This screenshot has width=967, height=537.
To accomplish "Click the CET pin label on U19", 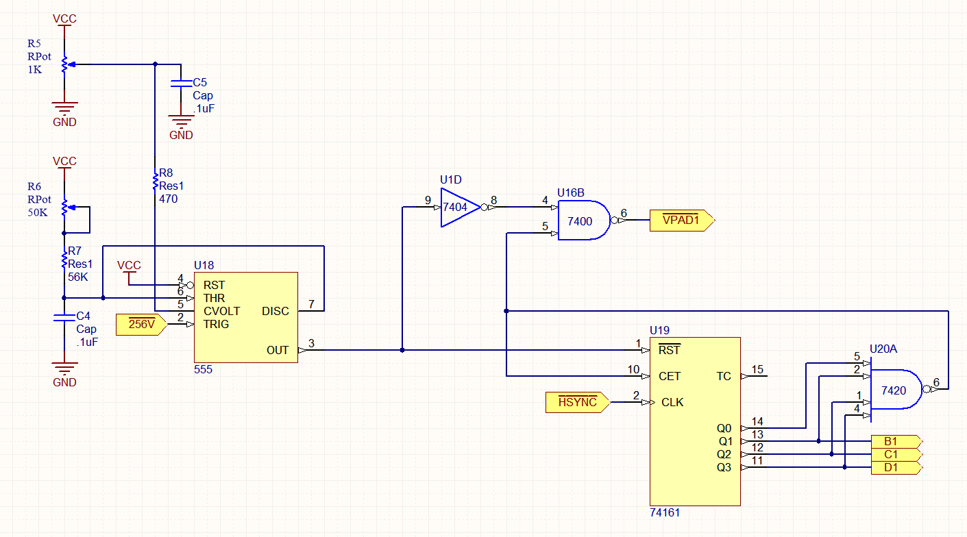I will tap(670, 376).
